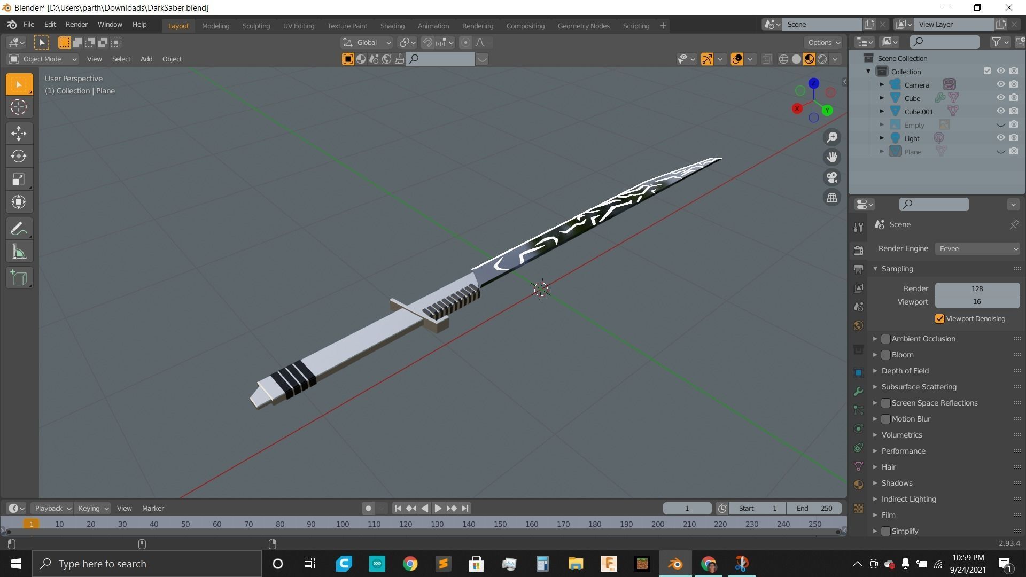Viewport: 1026px width, 577px height.
Task: Expand the Cube.001 tree item
Action: click(882, 111)
